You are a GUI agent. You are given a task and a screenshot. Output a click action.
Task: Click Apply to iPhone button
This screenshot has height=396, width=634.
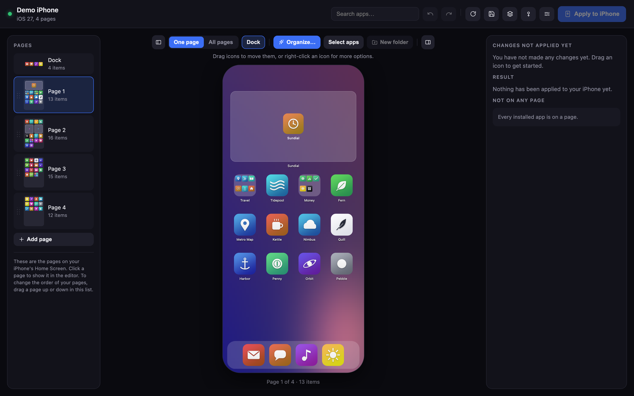(592, 14)
